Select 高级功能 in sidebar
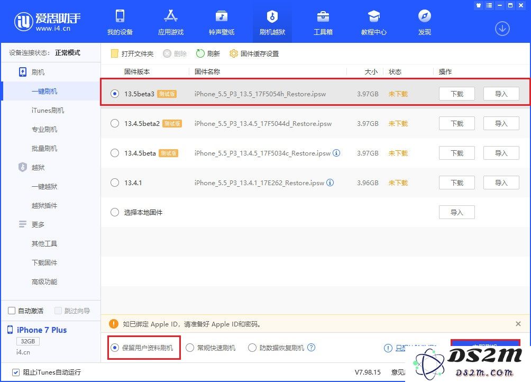 [x=44, y=281]
